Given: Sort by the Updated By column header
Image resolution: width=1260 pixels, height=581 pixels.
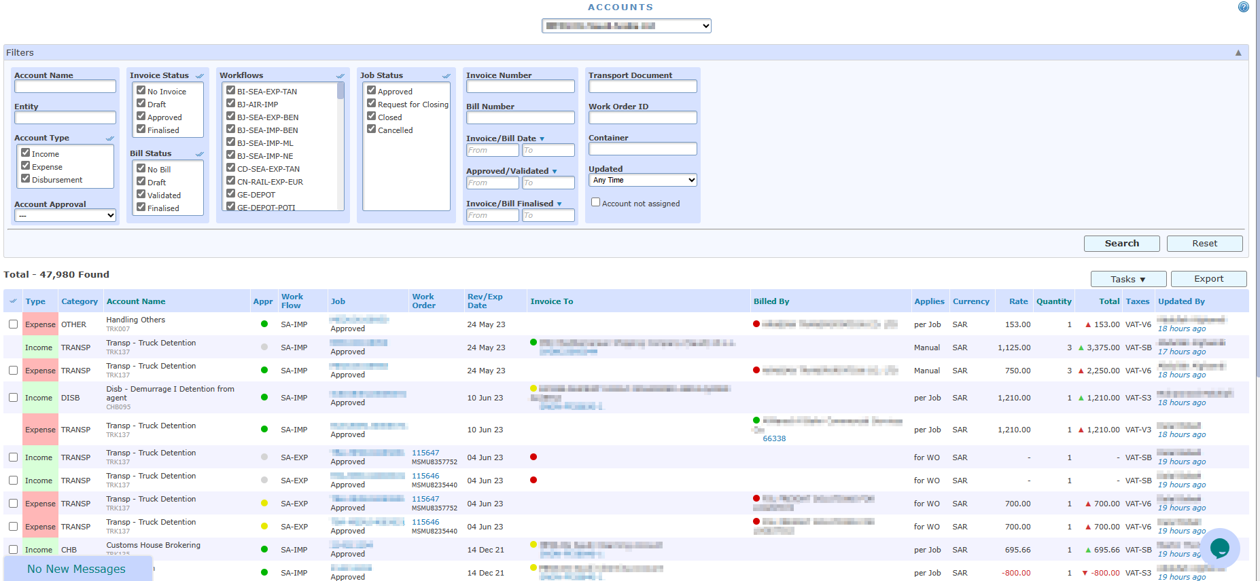Looking at the screenshot, I should (1182, 301).
